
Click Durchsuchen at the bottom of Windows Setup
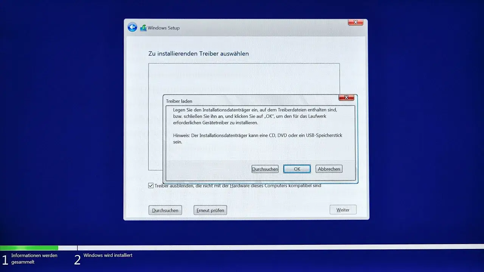point(165,210)
